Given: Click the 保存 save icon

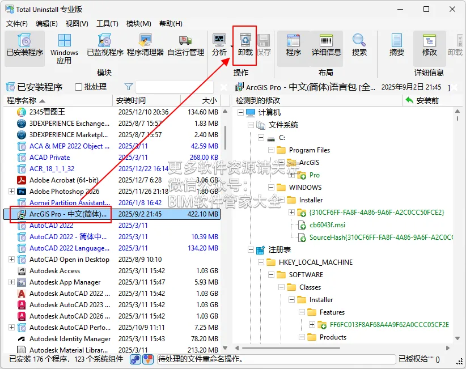Looking at the screenshot, I should tap(264, 45).
